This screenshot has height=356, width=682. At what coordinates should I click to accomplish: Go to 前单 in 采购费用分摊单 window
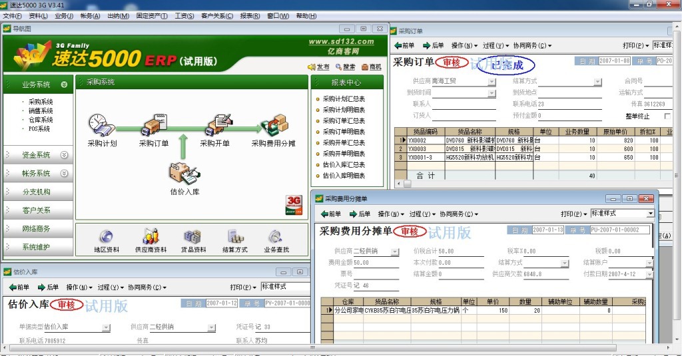[330, 214]
